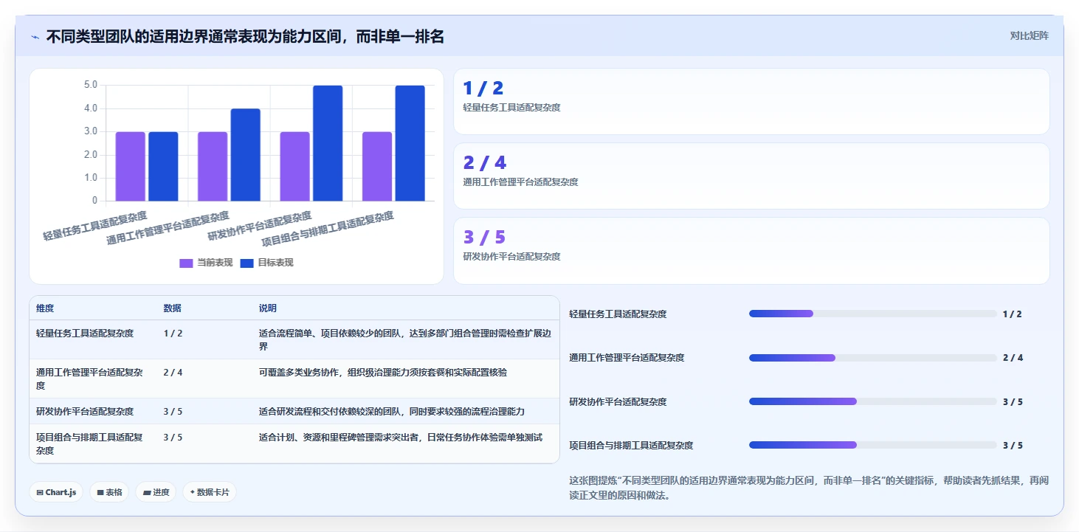Click the Chart.js chip icon

[x=40, y=492]
